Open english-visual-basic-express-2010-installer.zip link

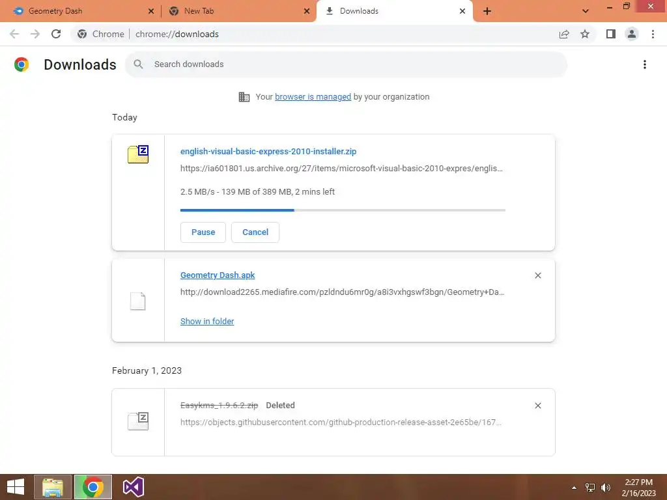(268, 151)
